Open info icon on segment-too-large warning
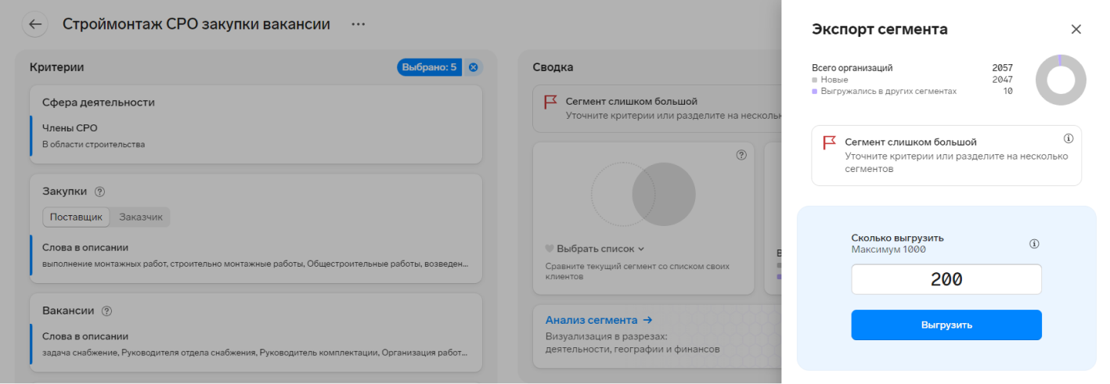1110x384 pixels. click(x=1068, y=138)
